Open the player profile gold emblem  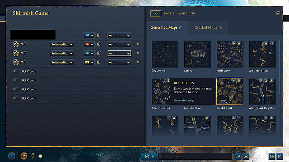pos(24,156)
